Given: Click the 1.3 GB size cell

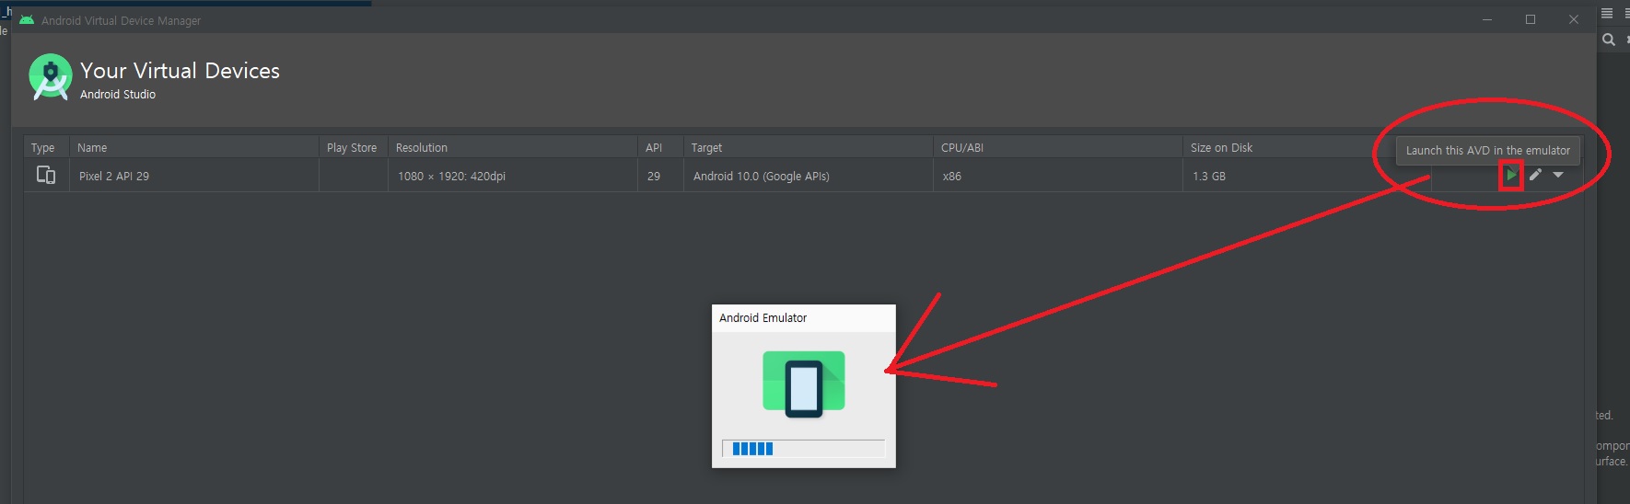Looking at the screenshot, I should coord(1307,176).
